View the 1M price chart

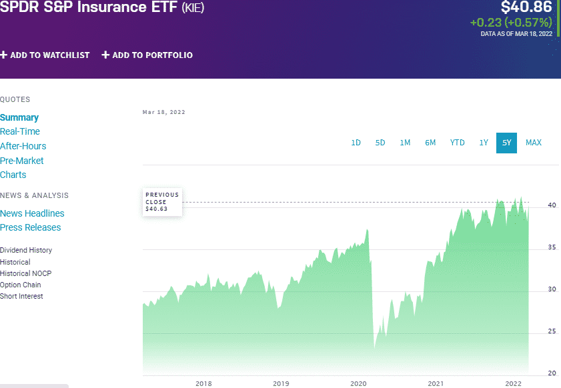(405, 142)
